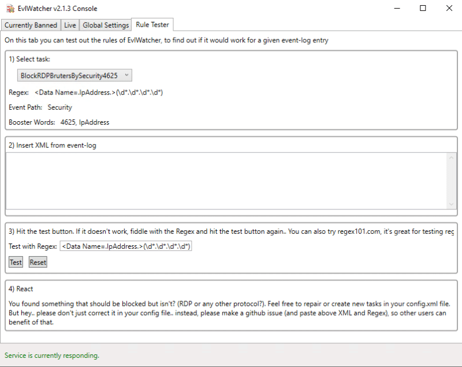Click the Booster Words value text
This screenshot has height=367, width=462.
tap(85, 122)
